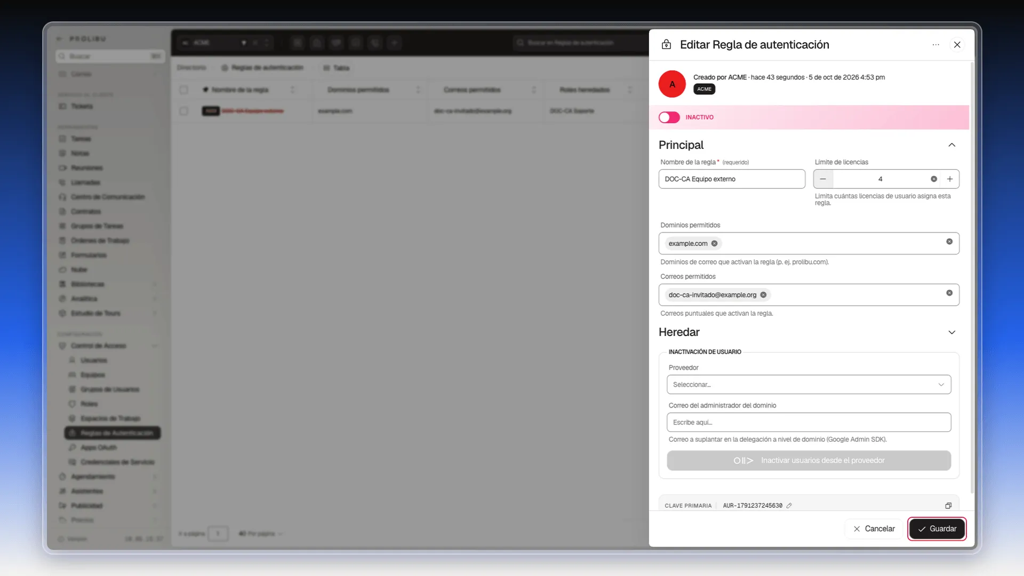This screenshot has width=1024, height=576.
Task: Clear all Dominios permitidos entries
Action: [949, 242]
